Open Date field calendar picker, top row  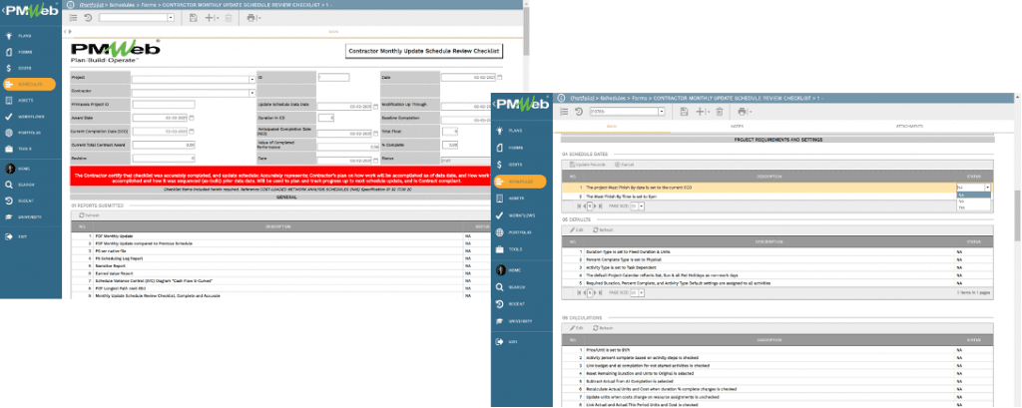(500, 77)
